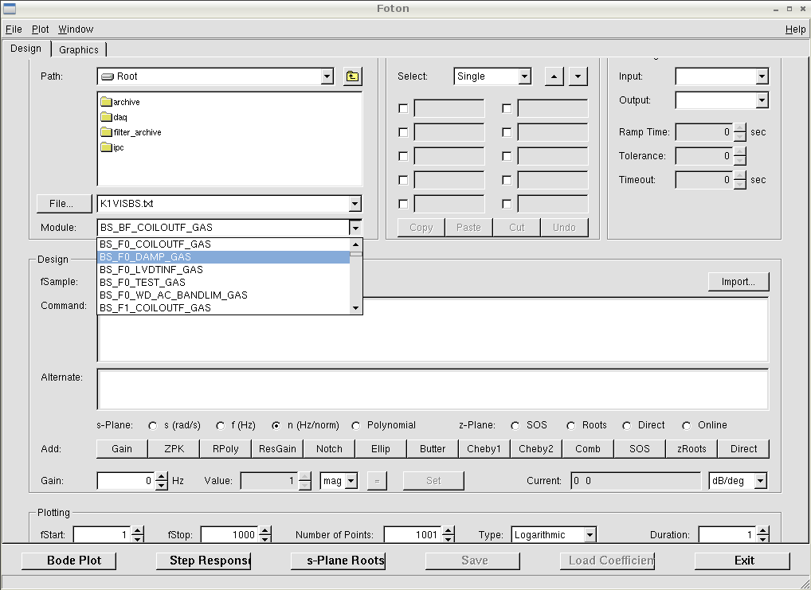
Task: Select the ipc folder icon
Action: pyautogui.click(x=106, y=147)
